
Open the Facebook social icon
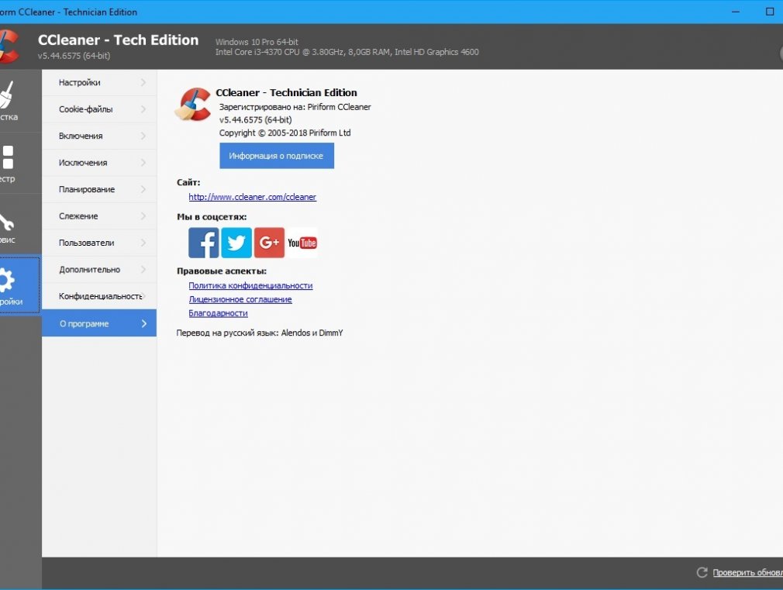[x=204, y=243]
